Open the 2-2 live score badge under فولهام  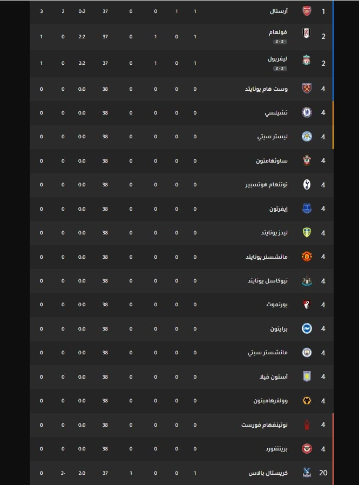pyautogui.click(x=280, y=42)
